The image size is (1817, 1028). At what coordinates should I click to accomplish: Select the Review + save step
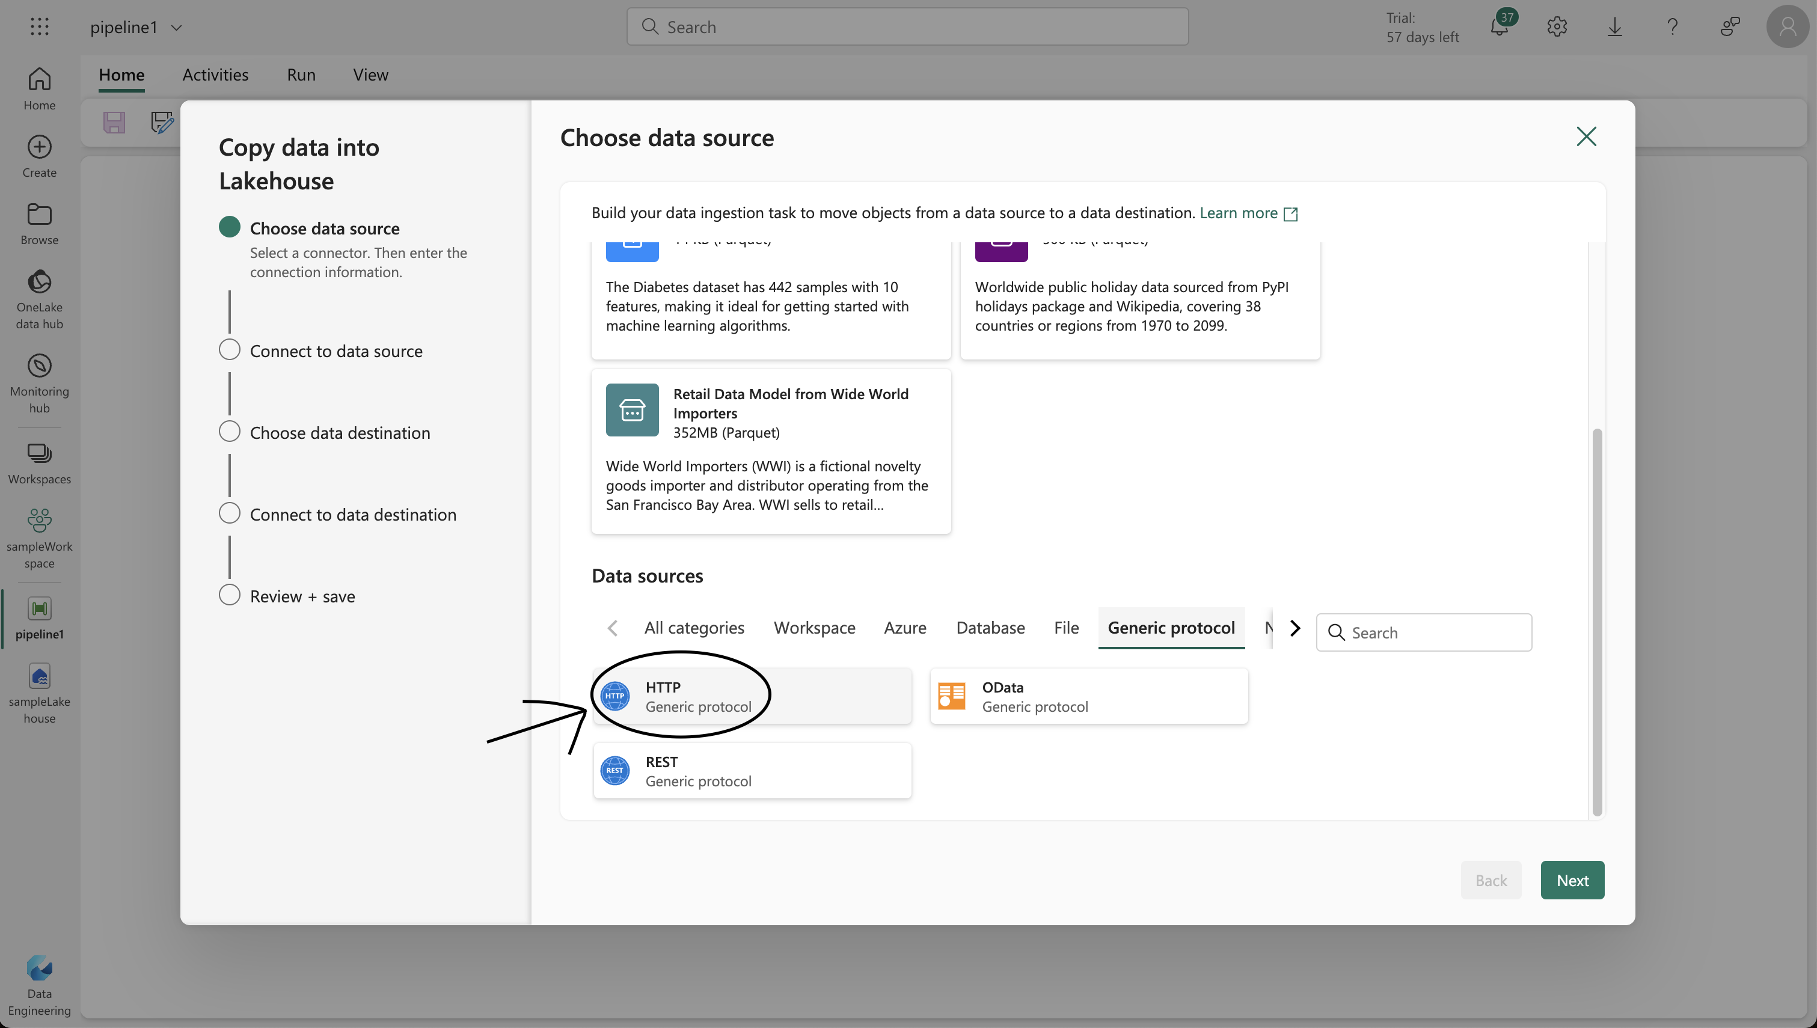[x=287, y=596]
